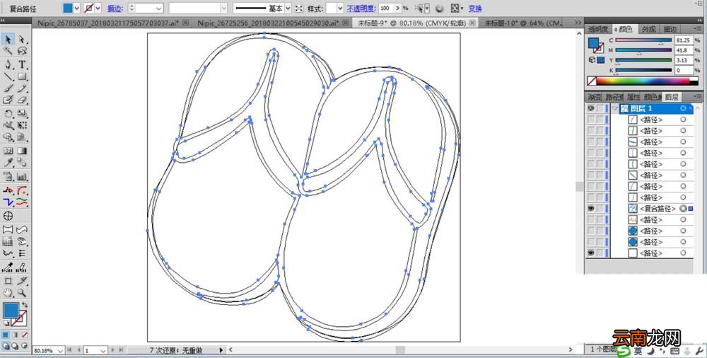Click the Magenta slider in Color panel
The image size is (707, 358).
(x=643, y=50)
